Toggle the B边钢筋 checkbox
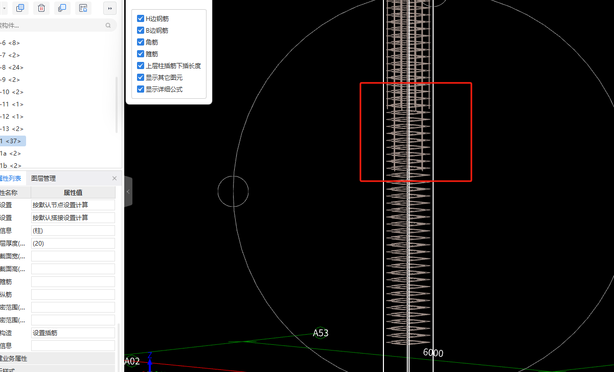This screenshot has width=614, height=372. click(141, 30)
